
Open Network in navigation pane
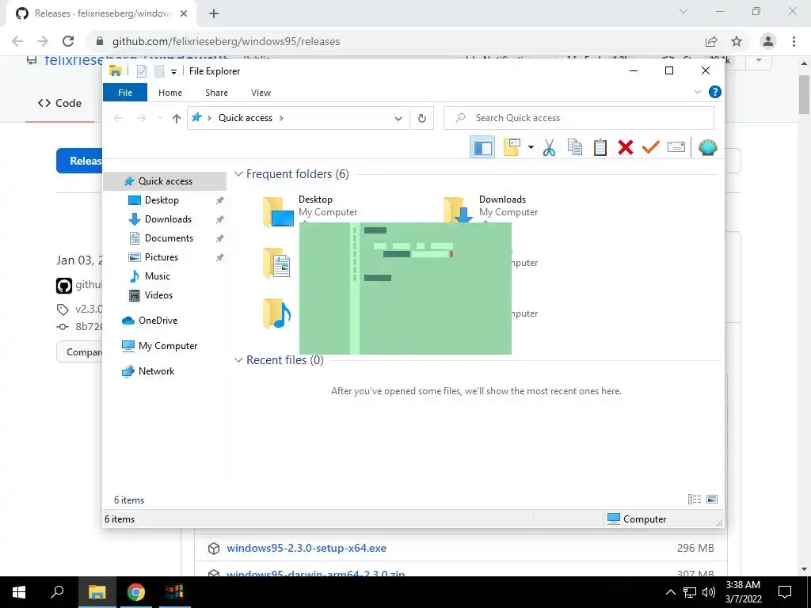point(156,371)
